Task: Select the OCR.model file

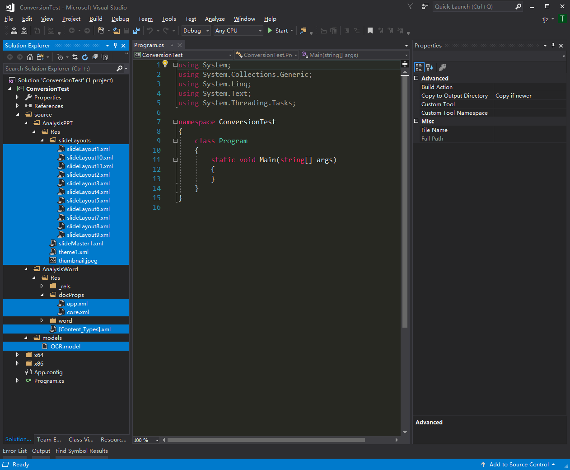Action: (x=65, y=346)
